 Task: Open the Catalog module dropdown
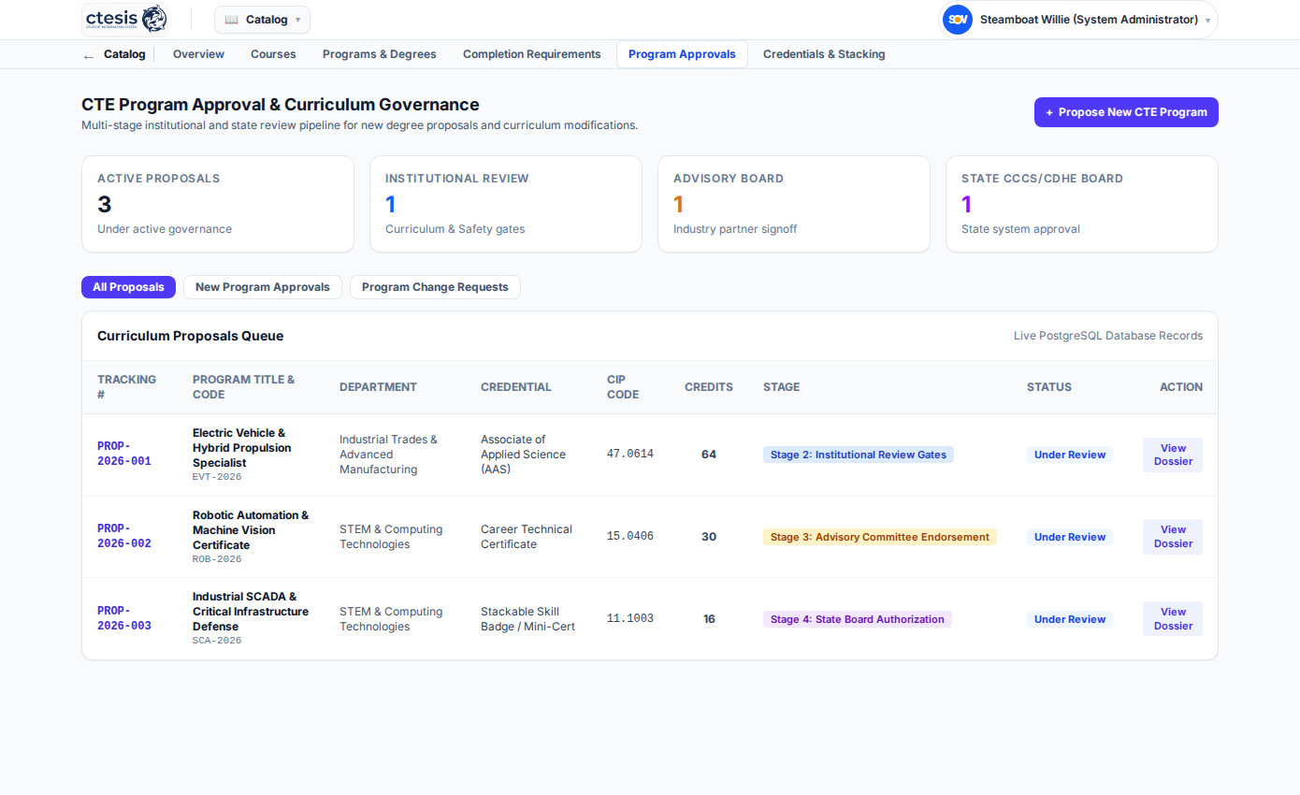[x=262, y=20]
